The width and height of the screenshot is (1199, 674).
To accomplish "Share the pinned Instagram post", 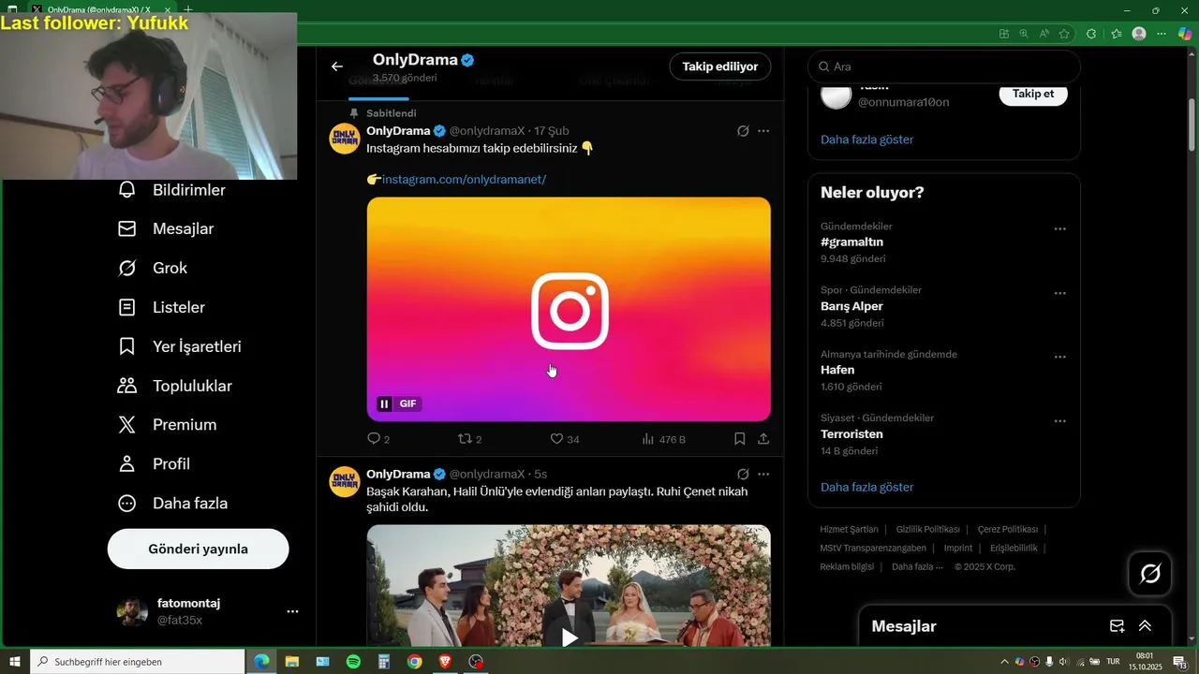I will pos(763,438).
